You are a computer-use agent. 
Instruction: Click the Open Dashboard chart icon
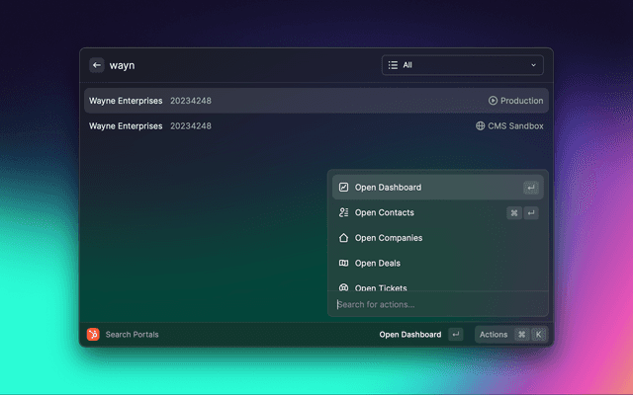[x=343, y=188]
